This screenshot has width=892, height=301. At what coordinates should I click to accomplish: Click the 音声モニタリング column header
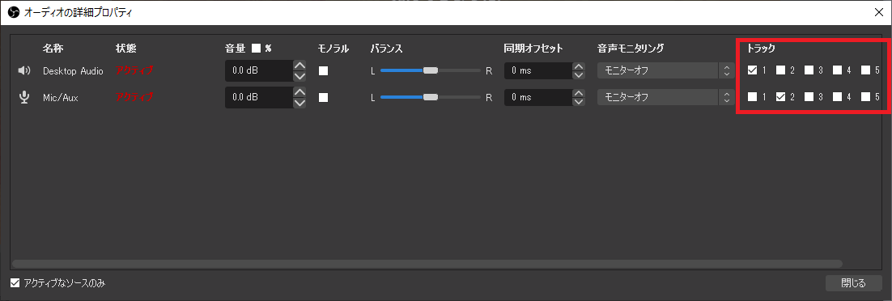pyautogui.click(x=631, y=49)
